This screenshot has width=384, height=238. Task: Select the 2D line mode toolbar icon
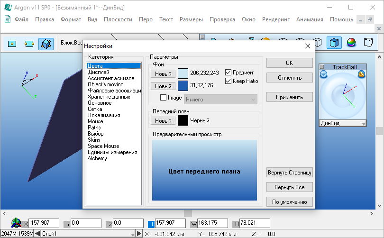click(x=29, y=44)
